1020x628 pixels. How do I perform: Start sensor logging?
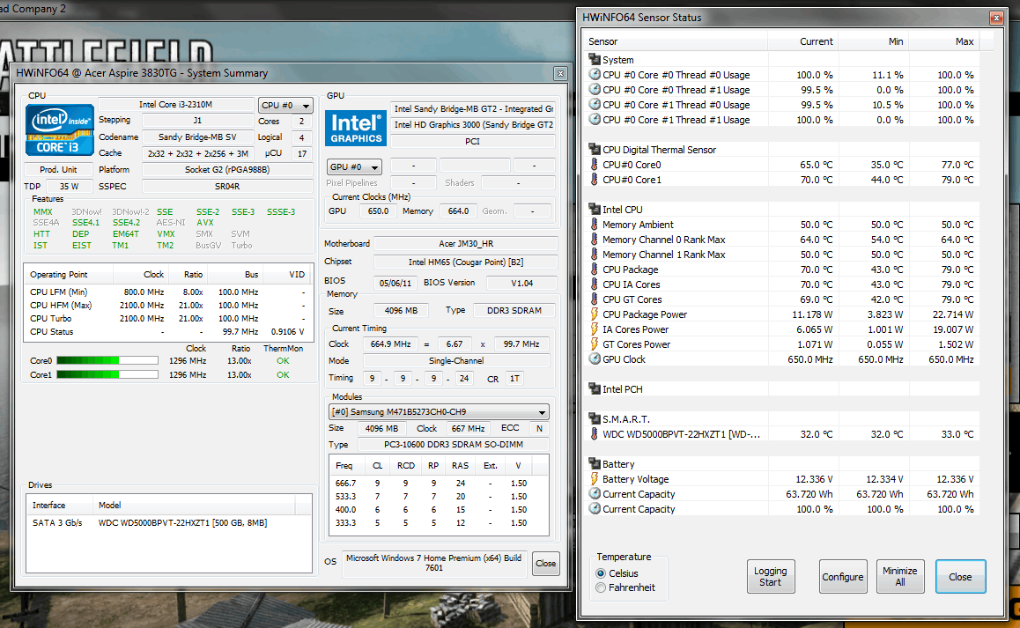(770, 577)
